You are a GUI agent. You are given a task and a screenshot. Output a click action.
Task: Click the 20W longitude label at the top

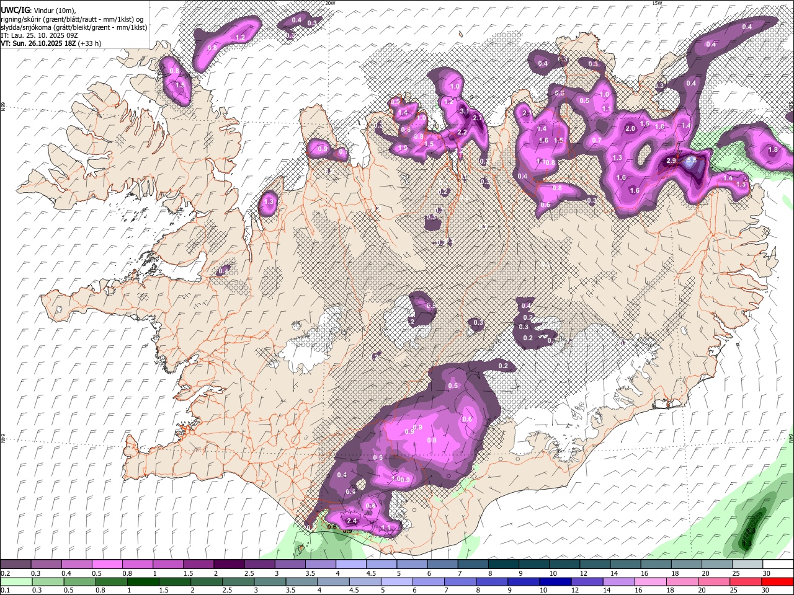tap(331, 3)
